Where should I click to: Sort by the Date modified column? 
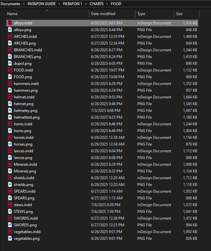(x=103, y=14)
